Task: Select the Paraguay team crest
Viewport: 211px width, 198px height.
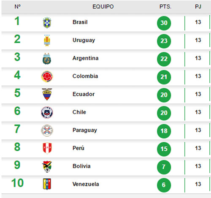Action: click(x=47, y=130)
